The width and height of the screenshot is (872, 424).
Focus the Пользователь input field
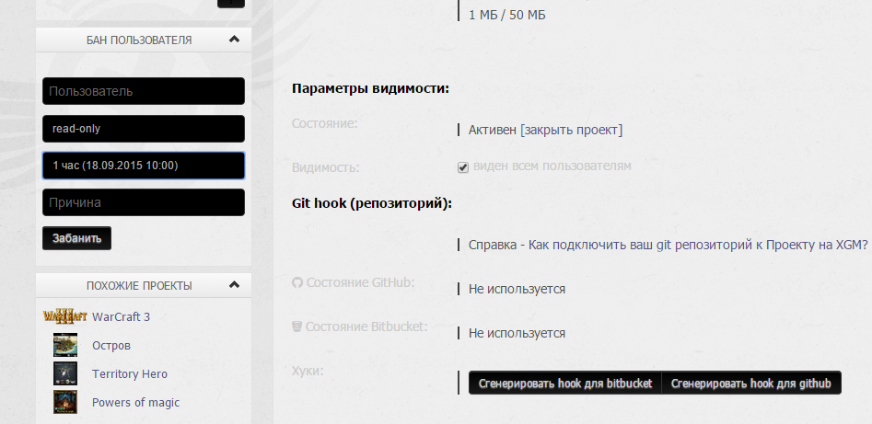(144, 91)
